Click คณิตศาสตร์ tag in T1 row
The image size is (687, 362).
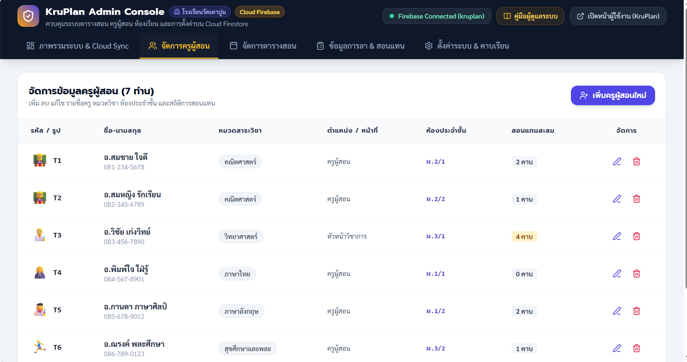240,162
